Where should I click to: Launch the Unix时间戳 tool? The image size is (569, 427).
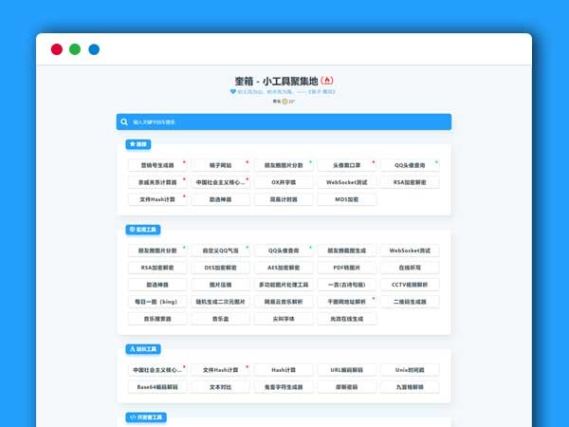point(410,370)
